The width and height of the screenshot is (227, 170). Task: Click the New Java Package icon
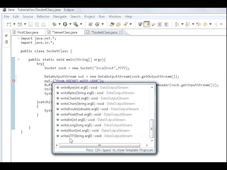pos(91,24)
